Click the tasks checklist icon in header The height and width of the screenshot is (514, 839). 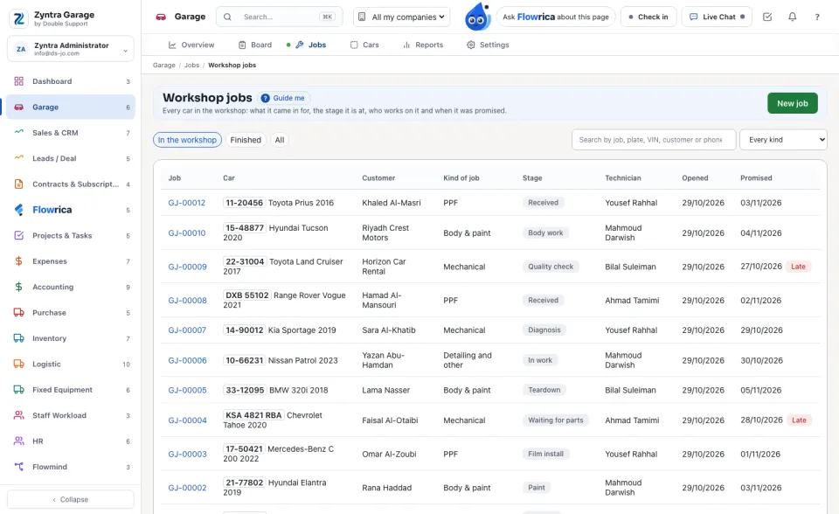coord(767,17)
